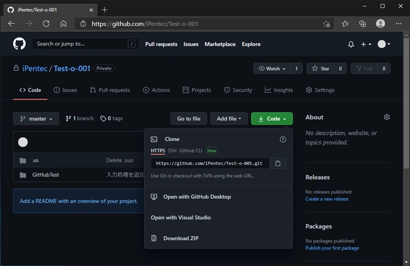Click the commit author avatar
410x266 pixels.
tap(23, 142)
